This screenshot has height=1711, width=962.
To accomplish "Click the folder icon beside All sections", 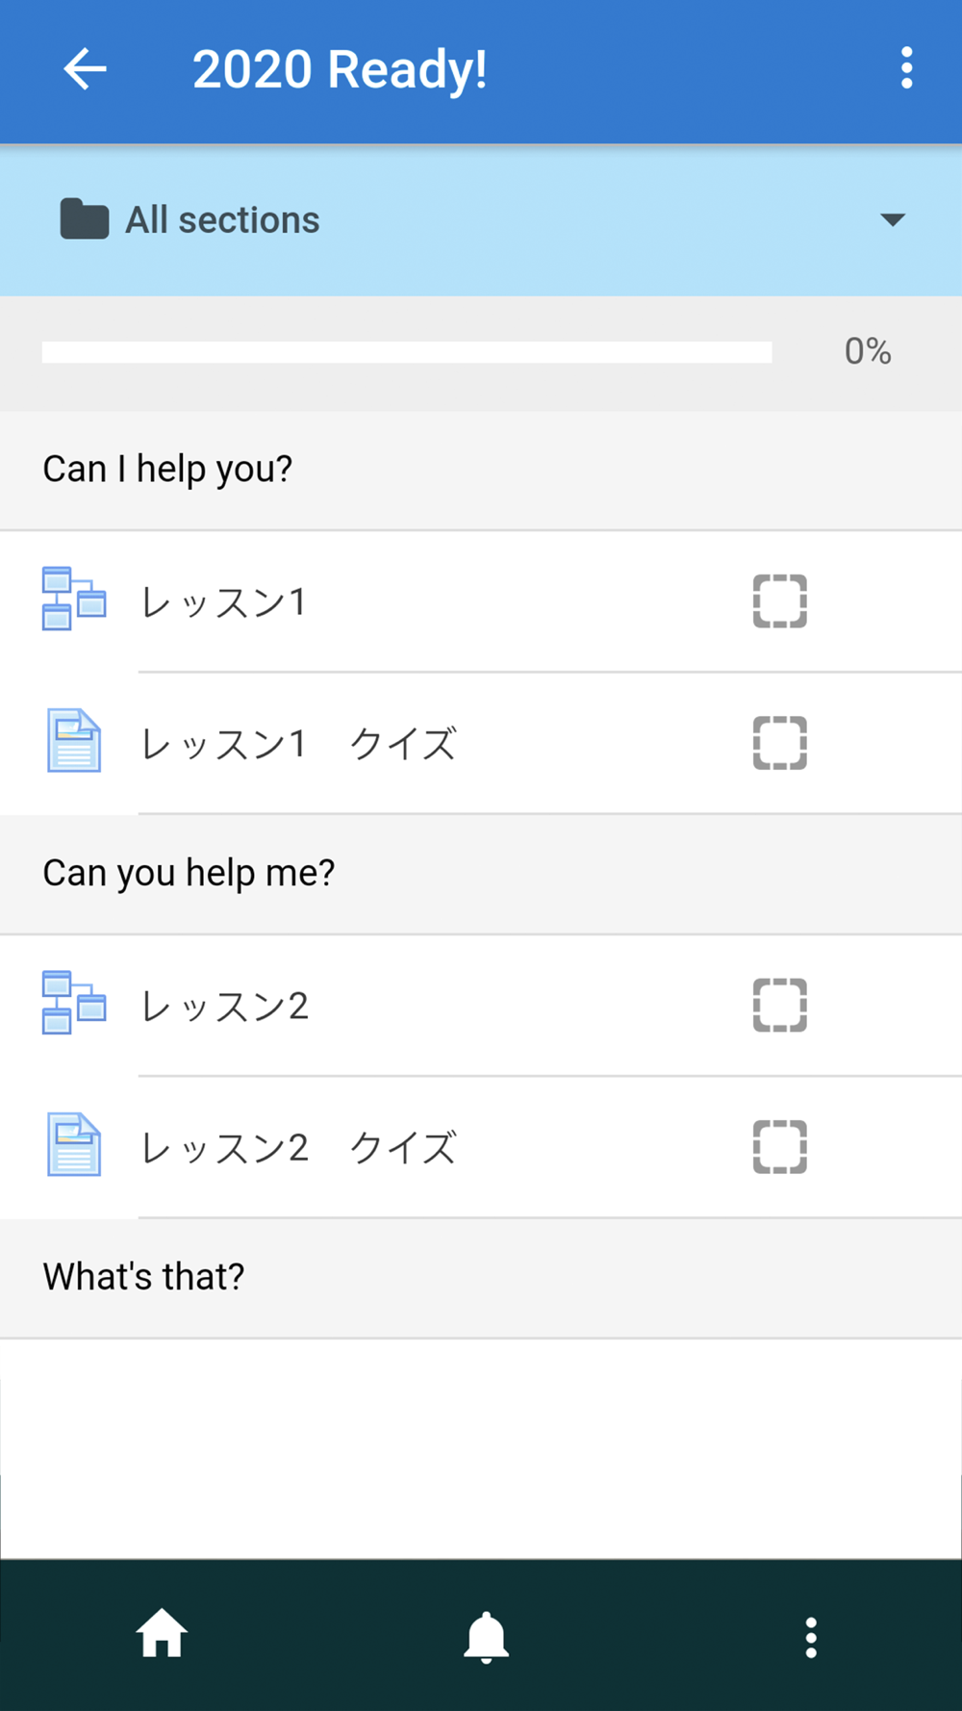I will point(84,219).
